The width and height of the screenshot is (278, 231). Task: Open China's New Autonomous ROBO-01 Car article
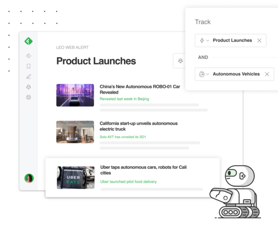click(140, 89)
